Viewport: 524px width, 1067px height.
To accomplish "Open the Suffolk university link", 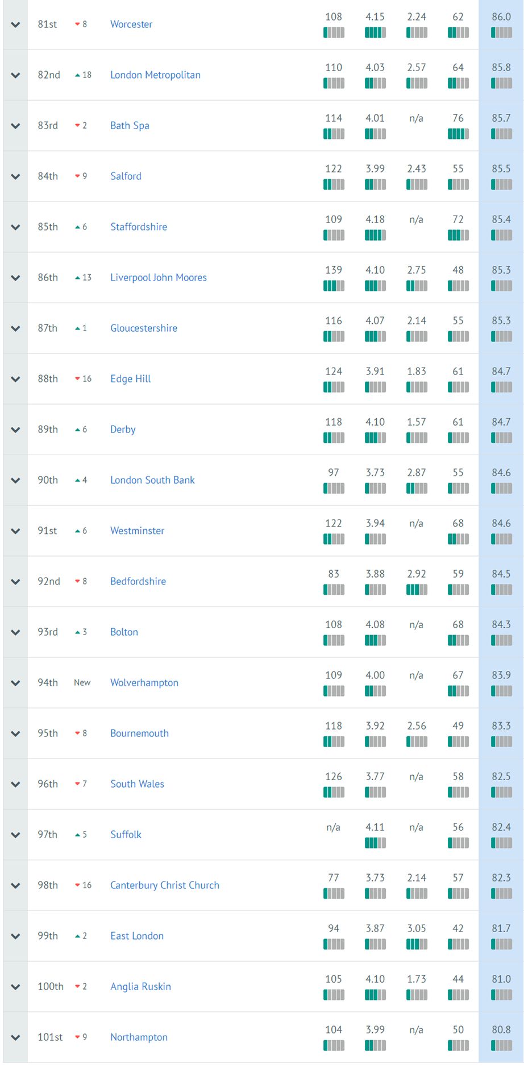I will [x=126, y=835].
